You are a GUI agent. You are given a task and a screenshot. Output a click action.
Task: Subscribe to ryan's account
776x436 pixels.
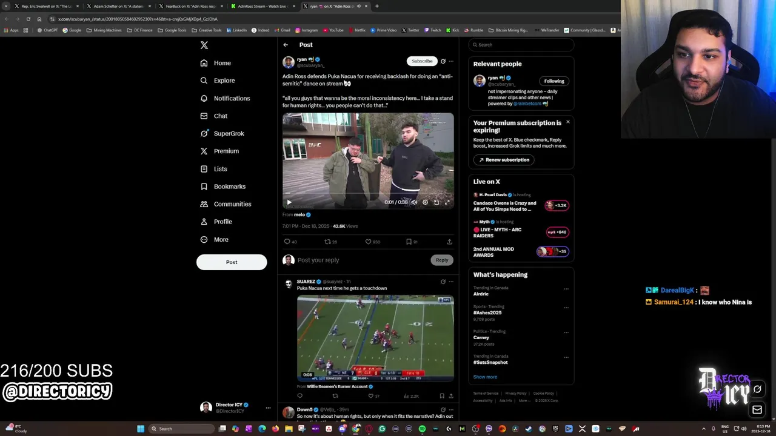422,61
